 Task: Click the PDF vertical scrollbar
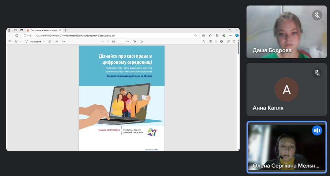point(238,48)
